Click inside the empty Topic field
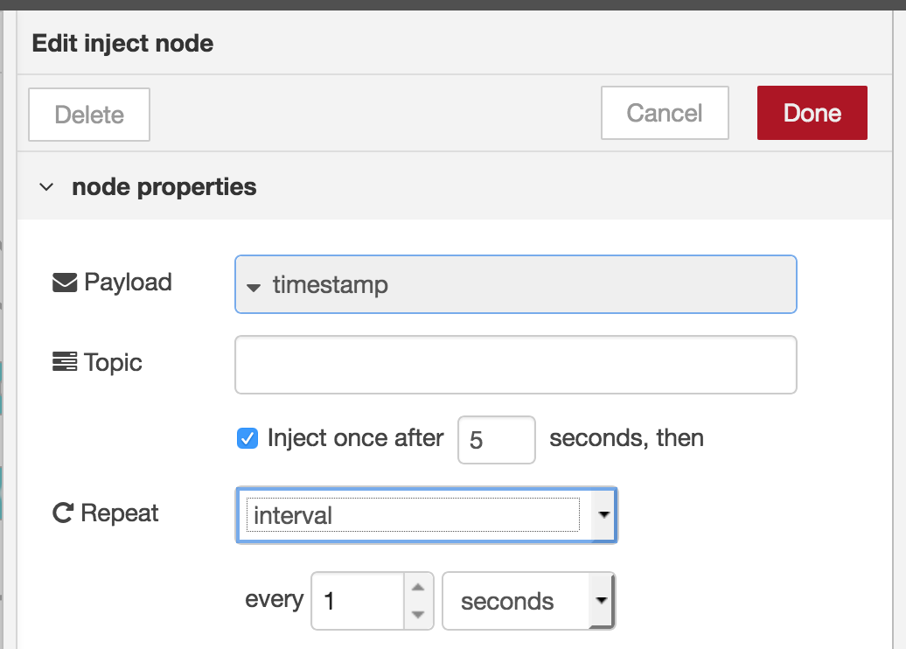This screenshot has width=906, height=649. point(514,364)
